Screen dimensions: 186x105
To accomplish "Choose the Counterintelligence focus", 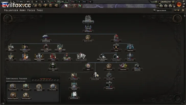I will point(116,56).
